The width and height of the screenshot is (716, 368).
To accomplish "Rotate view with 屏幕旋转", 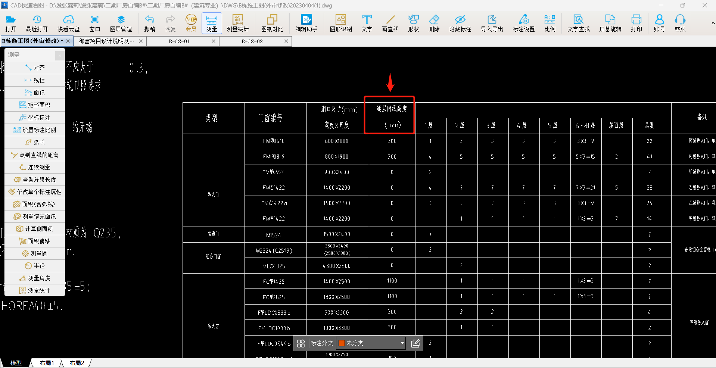I will click(x=610, y=23).
